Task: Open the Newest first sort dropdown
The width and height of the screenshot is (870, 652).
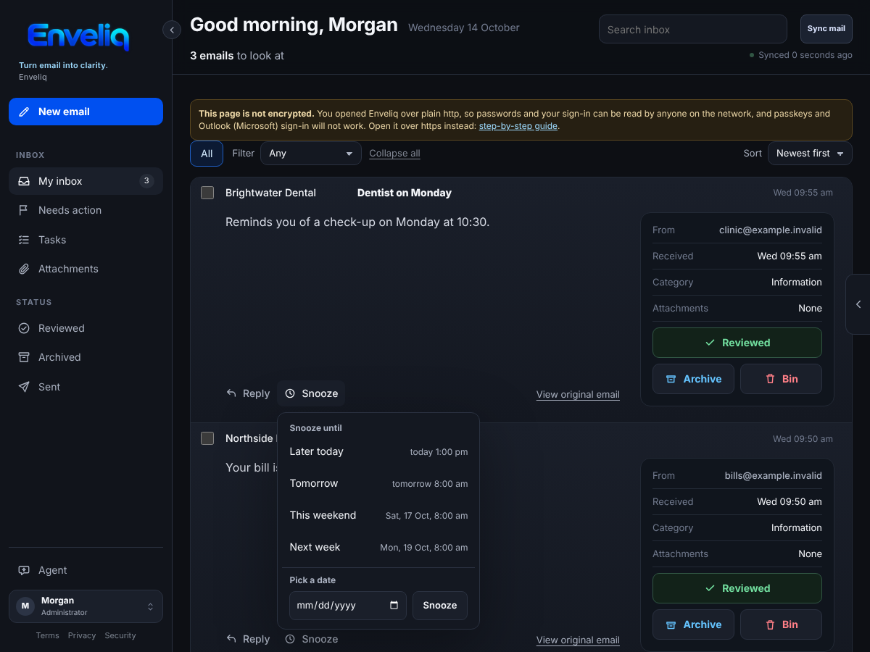Action: tap(810, 154)
